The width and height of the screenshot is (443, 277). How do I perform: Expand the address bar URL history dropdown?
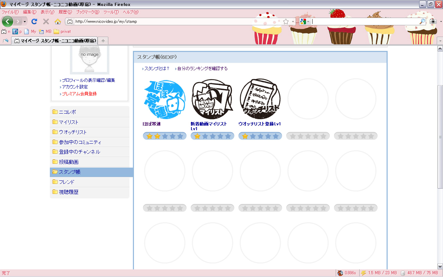[293, 21]
